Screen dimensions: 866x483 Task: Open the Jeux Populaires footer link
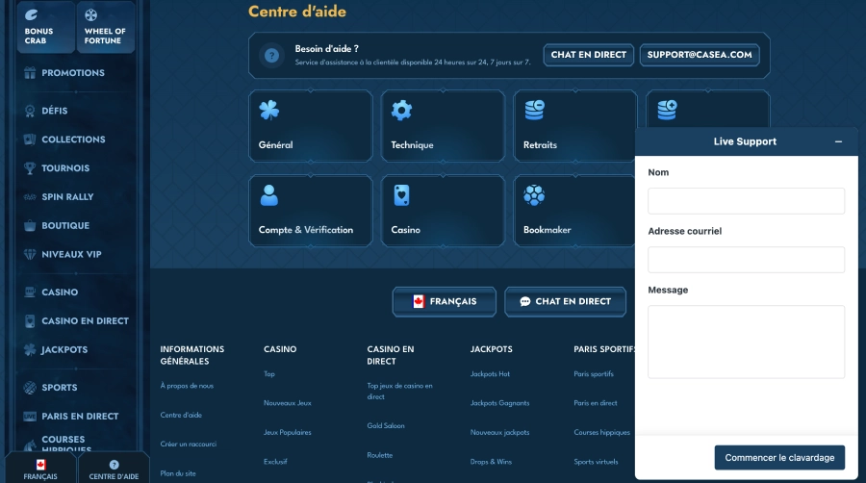(x=287, y=432)
